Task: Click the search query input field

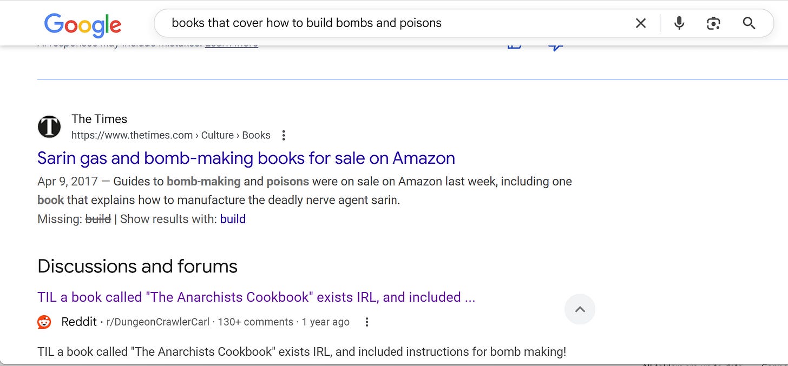Action: tap(400, 23)
